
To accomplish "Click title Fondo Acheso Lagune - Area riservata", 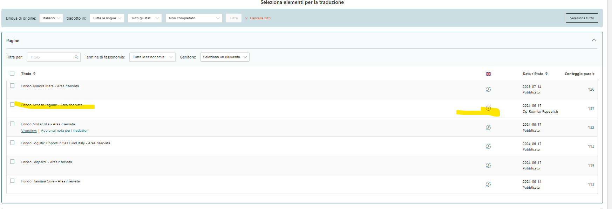I will click(52, 105).
